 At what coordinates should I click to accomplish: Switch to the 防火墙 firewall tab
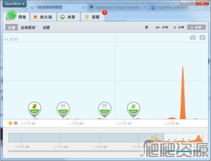click(43, 17)
